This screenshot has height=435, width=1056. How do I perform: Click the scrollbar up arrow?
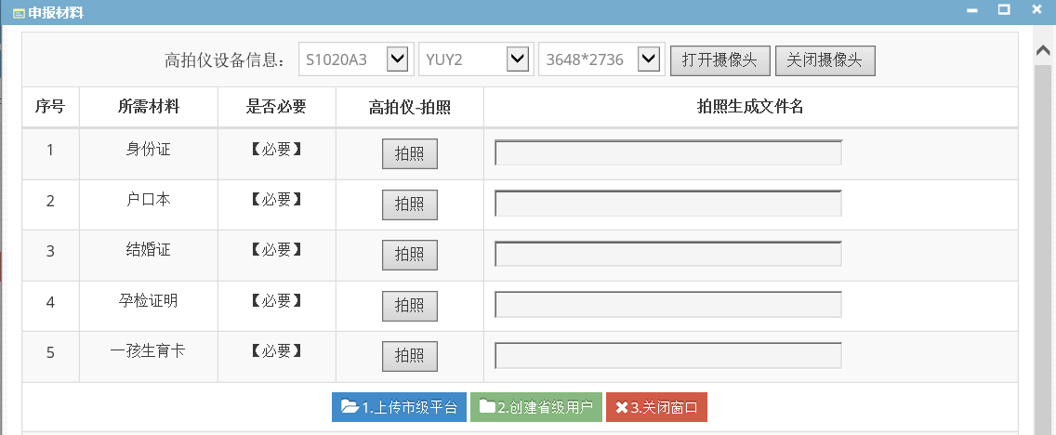coord(1043,50)
